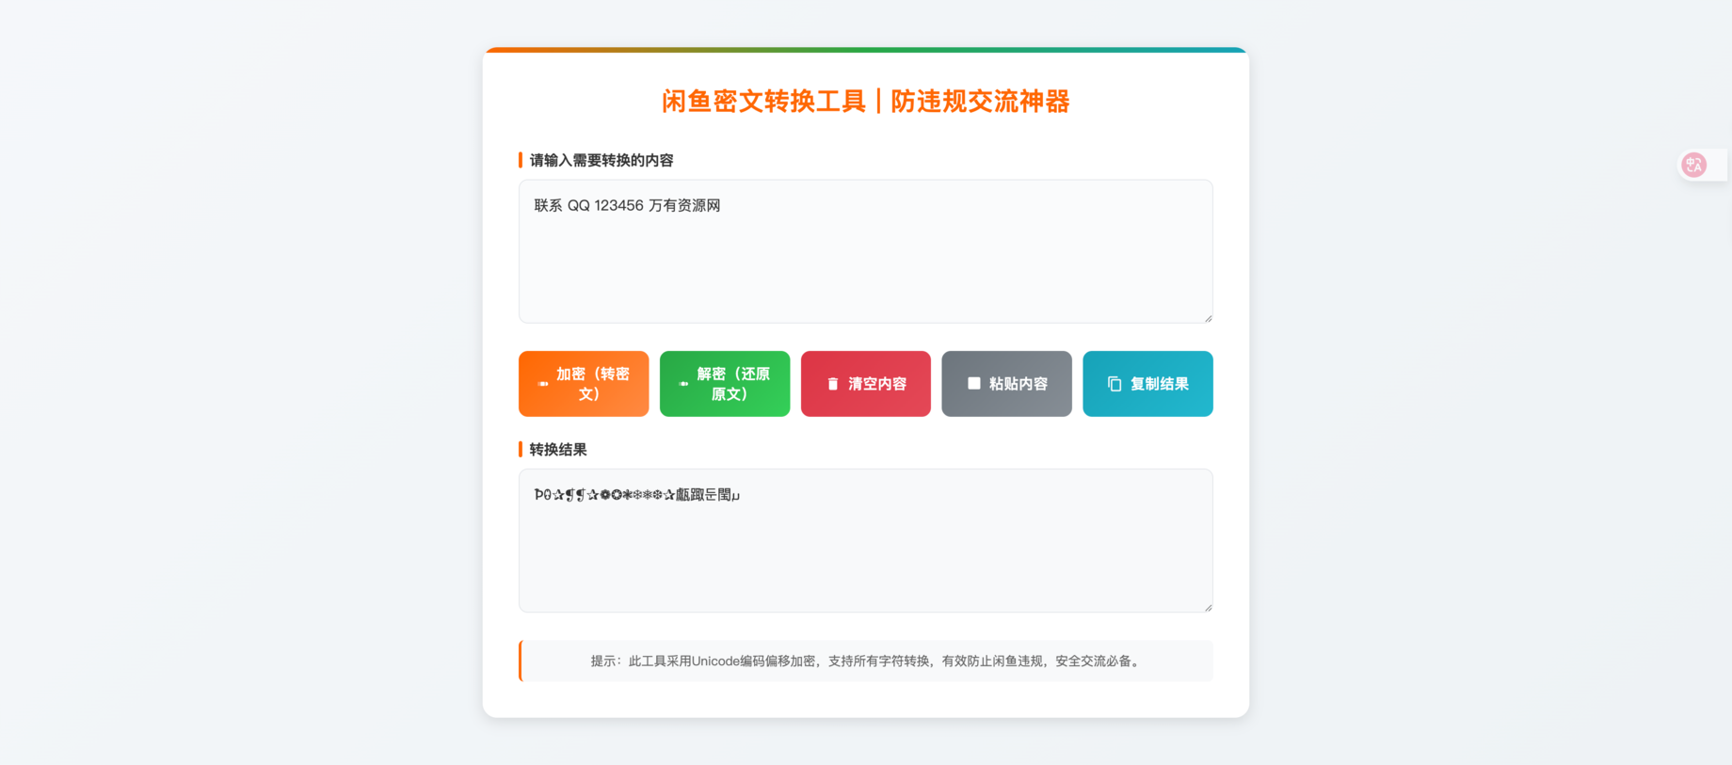The width and height of the screenshot is (1732, 765).
Task: Open the pink translate extension icon
Action: point(1694,165)
